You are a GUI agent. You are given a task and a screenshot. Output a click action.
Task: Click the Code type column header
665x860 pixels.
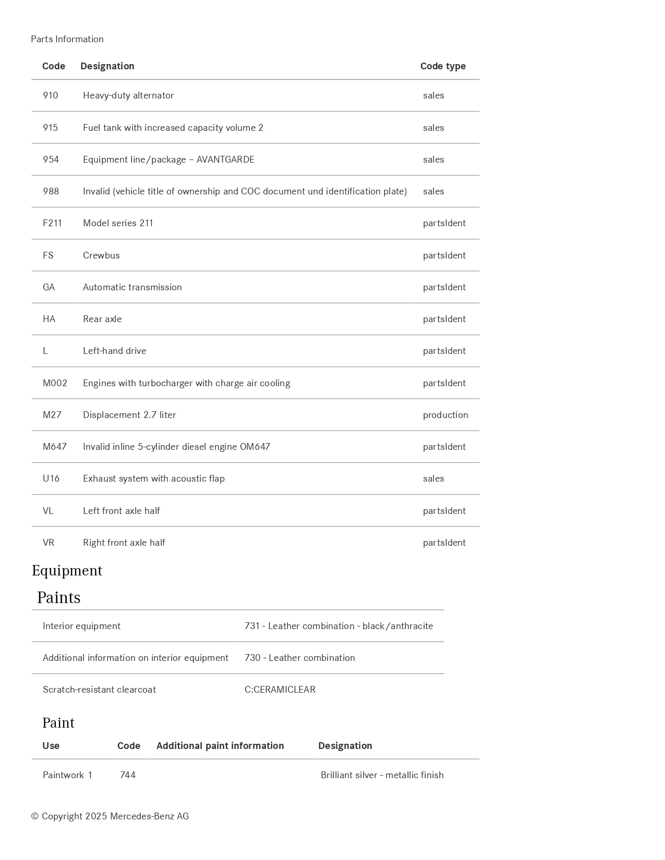point(443,66)
